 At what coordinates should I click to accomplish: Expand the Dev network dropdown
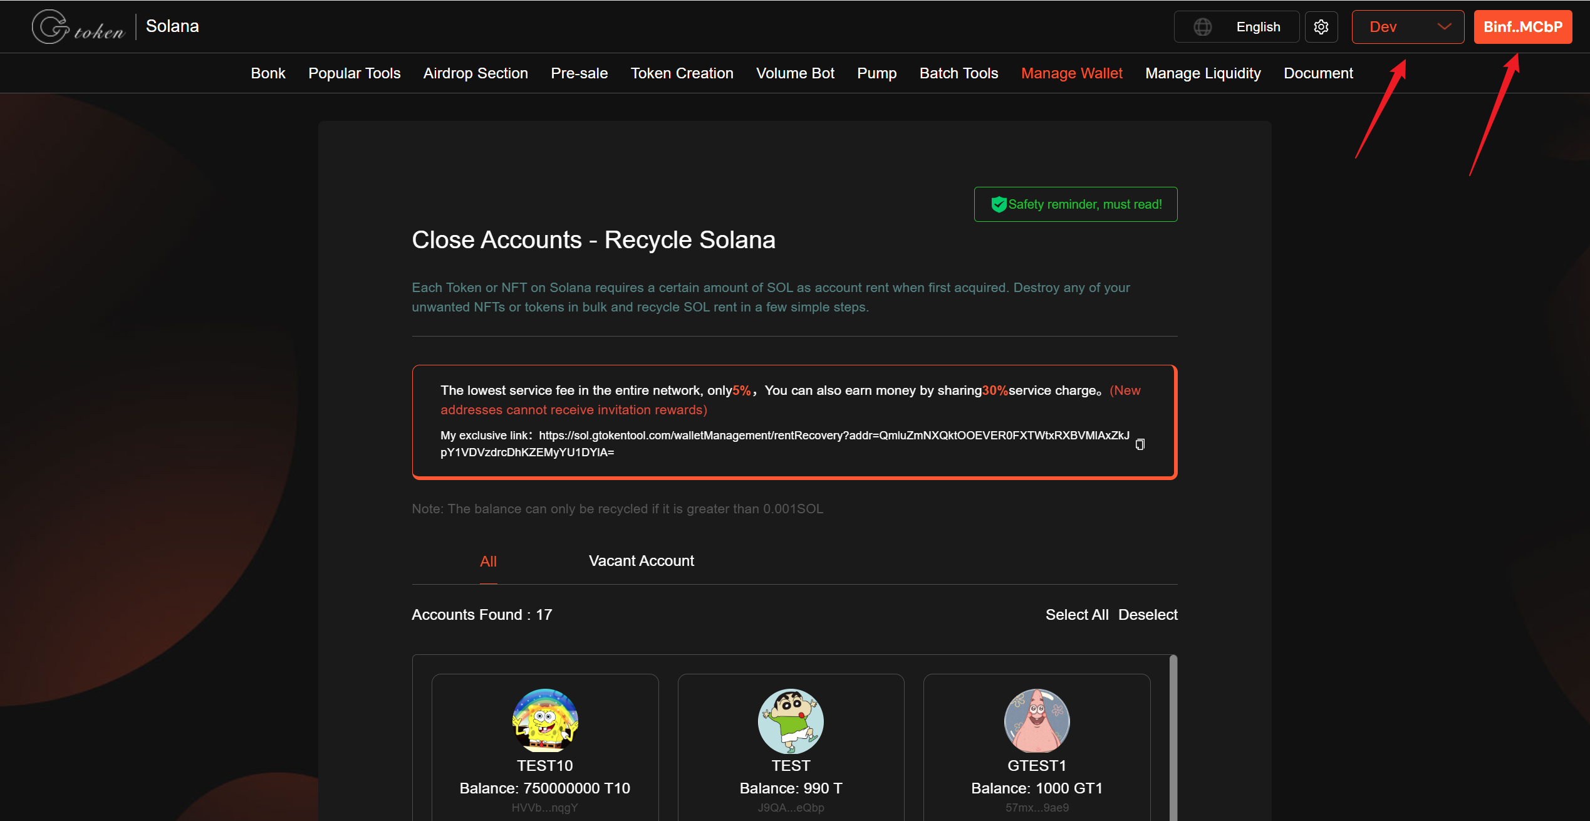pos(1408,27)
